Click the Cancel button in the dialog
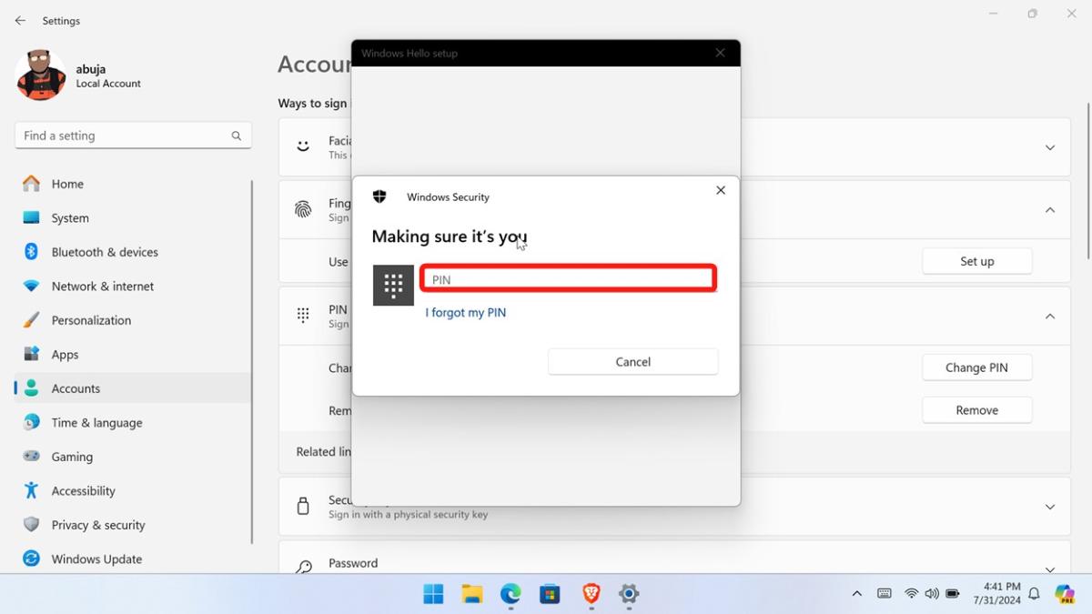1092x614 pixels. click(632, 361)
